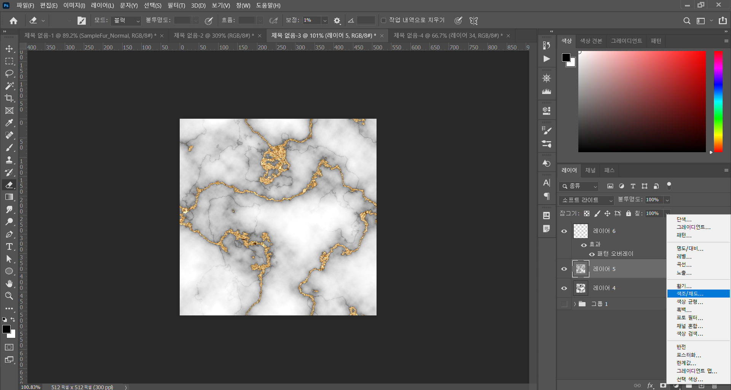
Task: Open eraser mode 블럭 dropdown
Action: (x=126, y=21)
